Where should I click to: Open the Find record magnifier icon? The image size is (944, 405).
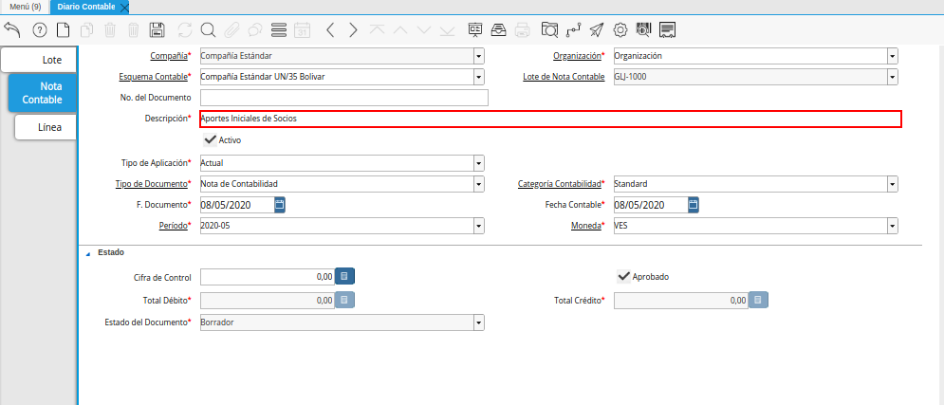pos(209,29)
